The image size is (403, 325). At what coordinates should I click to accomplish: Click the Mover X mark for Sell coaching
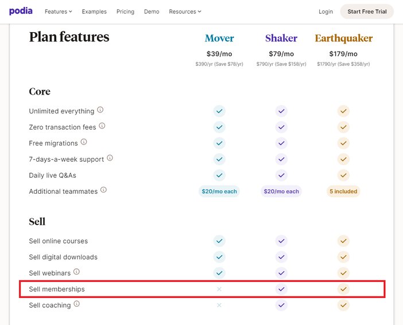click(x=219, y=306)
